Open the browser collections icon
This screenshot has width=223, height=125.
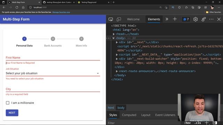point(193,7)
